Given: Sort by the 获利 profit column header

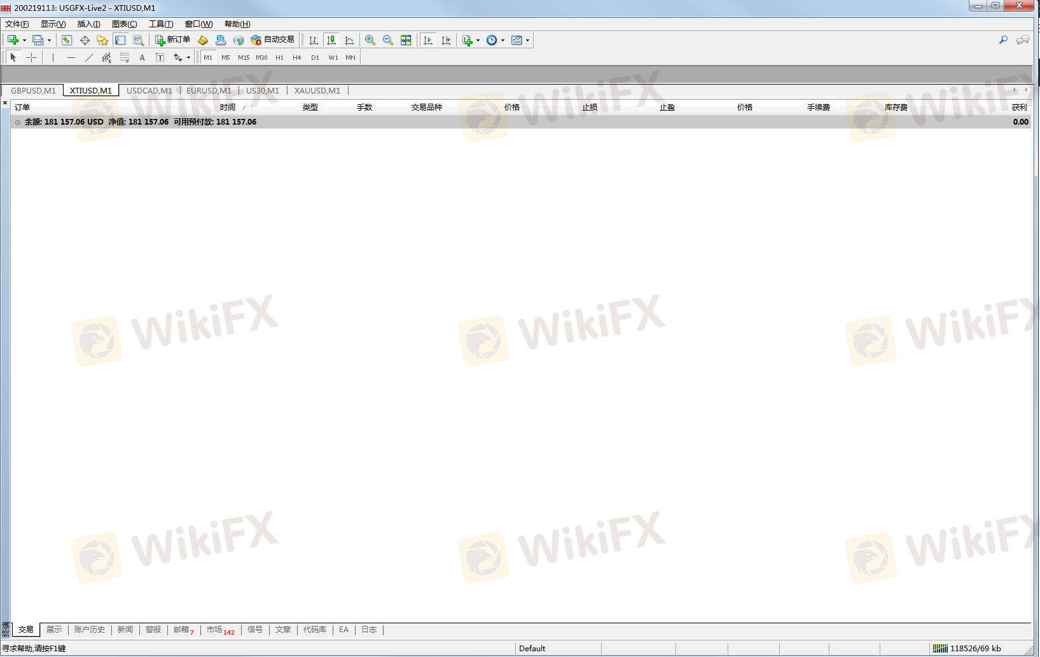Looking at the screenshot, I should tap(1019, 107).
